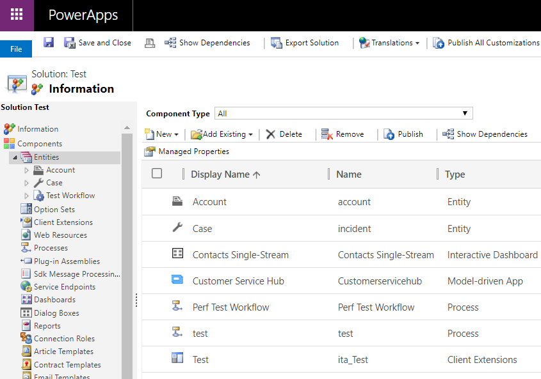Expand the Account entity node
Image resolution: width=541 pixels, height=379 pixels.
tap(26, 170)
